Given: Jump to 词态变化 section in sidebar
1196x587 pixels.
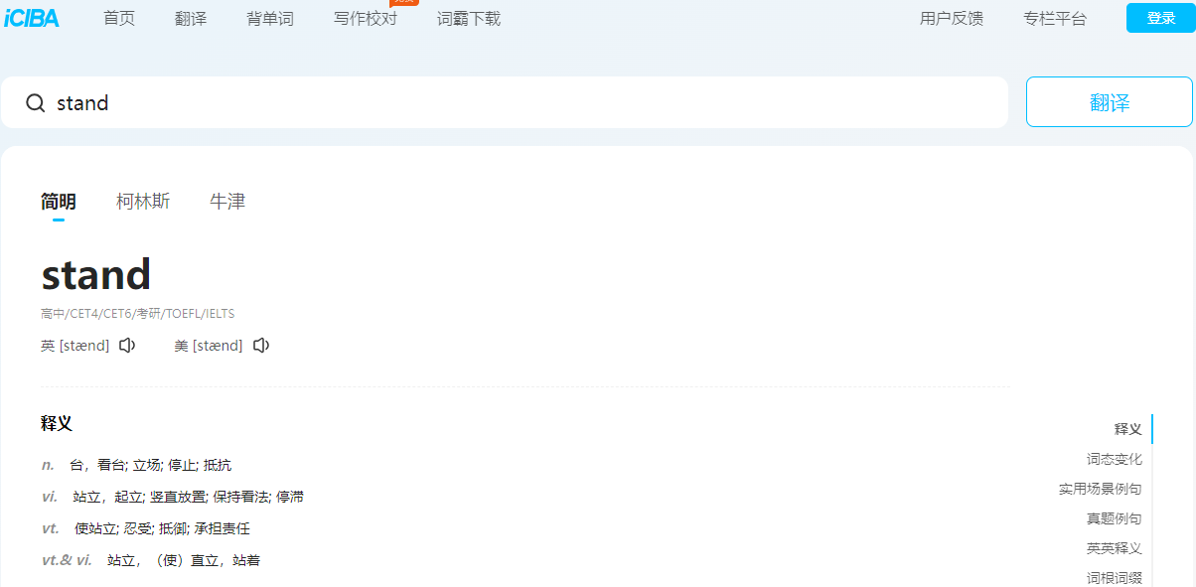Looking at the screenshot, I should click(1115, 459).
